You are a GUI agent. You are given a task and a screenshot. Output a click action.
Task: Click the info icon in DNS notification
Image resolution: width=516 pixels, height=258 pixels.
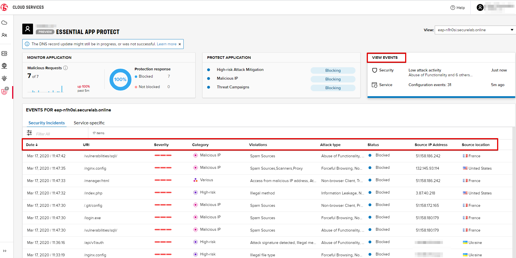(x=27, y=44)
